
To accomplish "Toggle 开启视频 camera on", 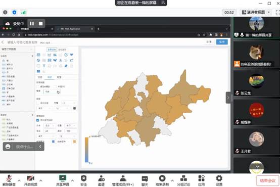I will [x=30, y=180].
